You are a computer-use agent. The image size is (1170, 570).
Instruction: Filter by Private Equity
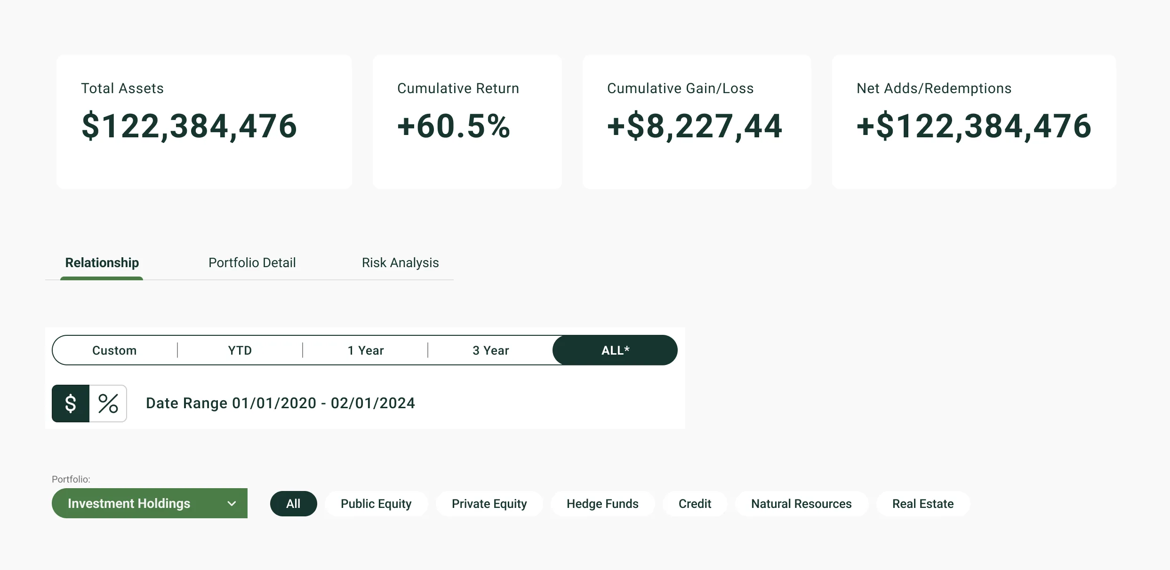[489, 504]
